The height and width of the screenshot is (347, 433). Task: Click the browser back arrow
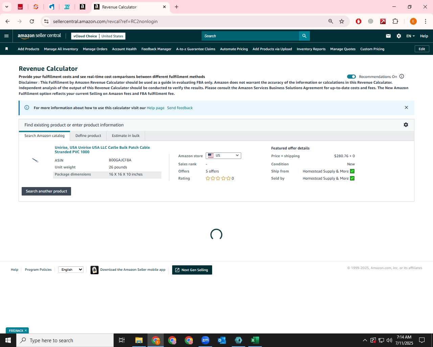pos(7,21)
